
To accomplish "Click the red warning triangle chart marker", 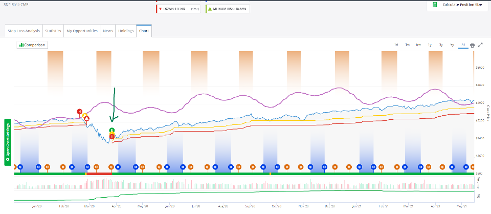I will tap(86, 118).
